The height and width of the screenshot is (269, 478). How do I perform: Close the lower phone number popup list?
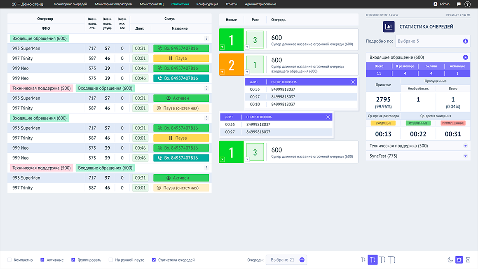tap(328, 117)
